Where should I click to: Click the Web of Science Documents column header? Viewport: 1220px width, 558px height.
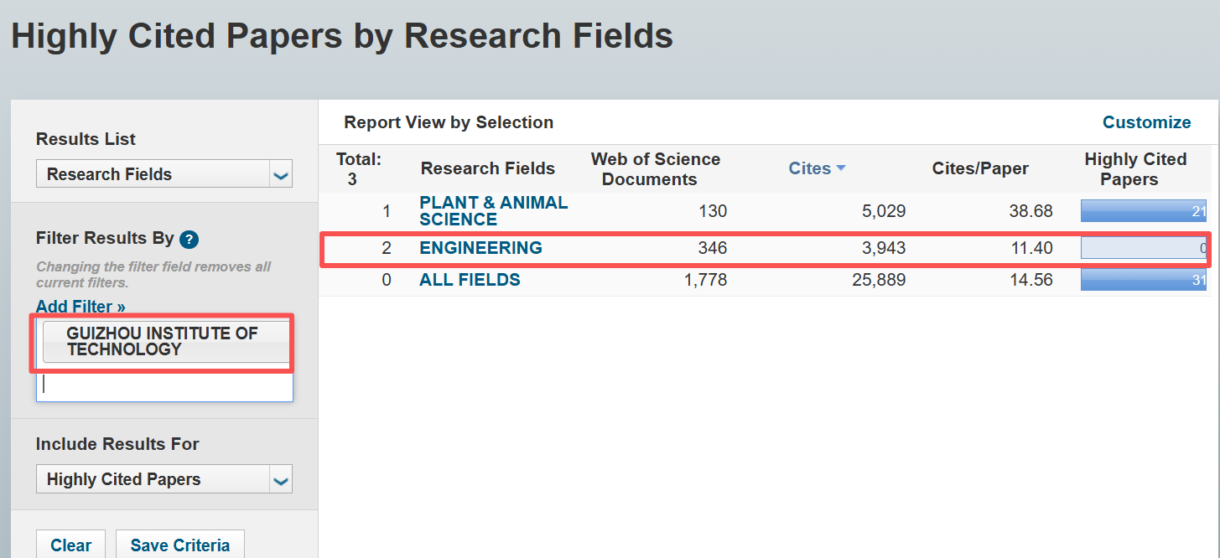click(655, 168)
